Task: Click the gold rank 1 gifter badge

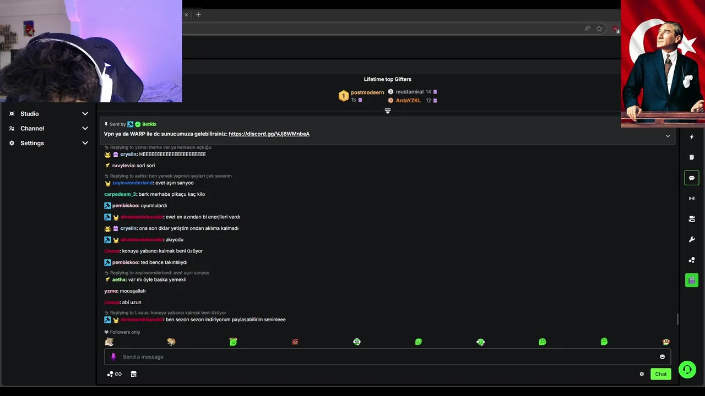Action: coord(344,96)
